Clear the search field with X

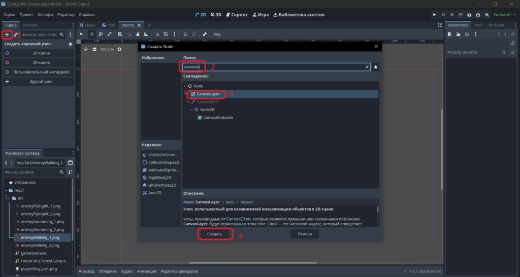point(367,67)
